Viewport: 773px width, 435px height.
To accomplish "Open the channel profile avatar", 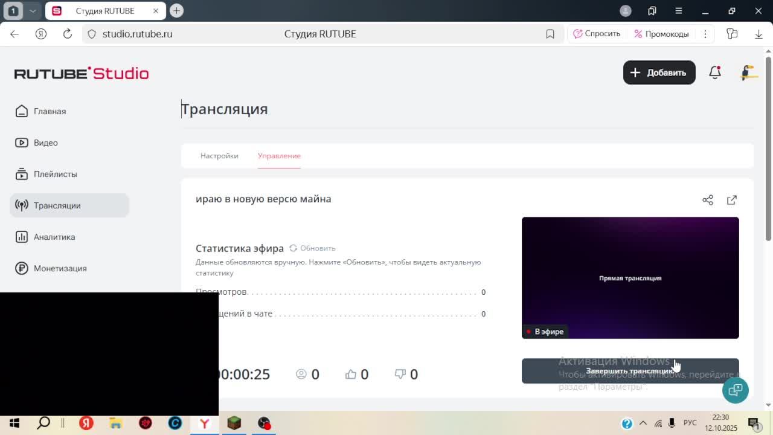I will pyautogui.click(x=748, y=72).
